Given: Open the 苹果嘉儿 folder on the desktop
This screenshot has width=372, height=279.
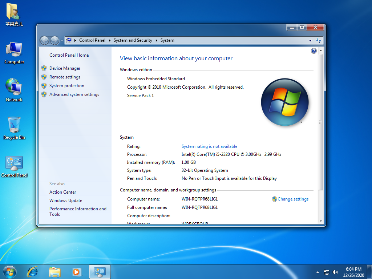Looking at the screenshot, I should pos(14,13).
